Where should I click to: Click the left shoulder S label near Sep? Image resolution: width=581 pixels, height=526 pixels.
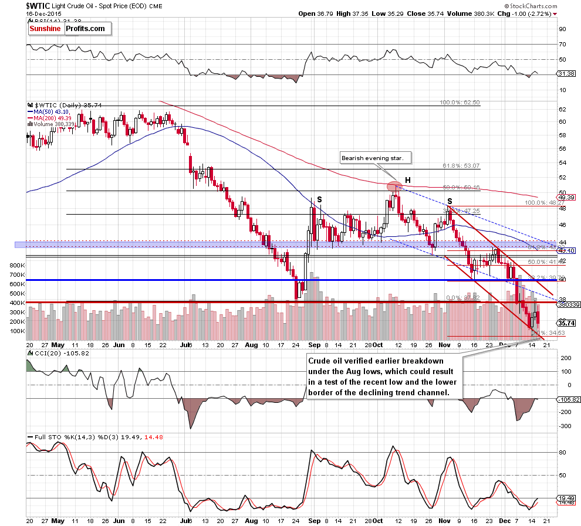point(319,199)
